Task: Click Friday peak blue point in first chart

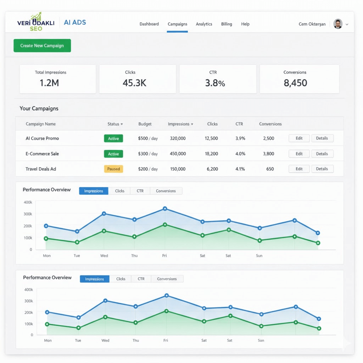Action: pyautogui.click(x=165, y=209)
